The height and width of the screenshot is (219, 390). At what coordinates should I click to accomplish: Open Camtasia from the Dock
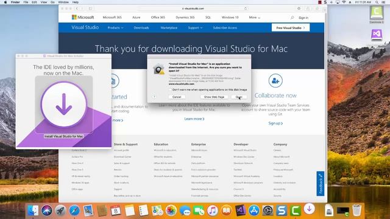tap(296, 211)
